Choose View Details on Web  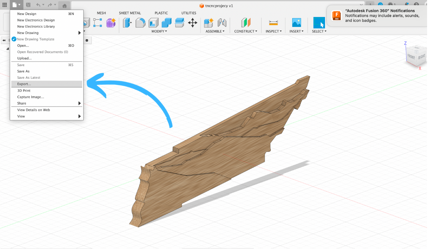coord(47,110)
